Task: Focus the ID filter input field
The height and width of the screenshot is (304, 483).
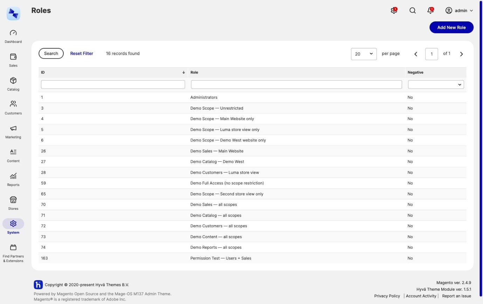Action: (113, 84)
